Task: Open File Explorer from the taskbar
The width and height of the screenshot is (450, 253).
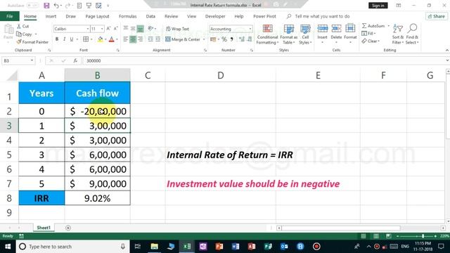Action: pos(155,247)
